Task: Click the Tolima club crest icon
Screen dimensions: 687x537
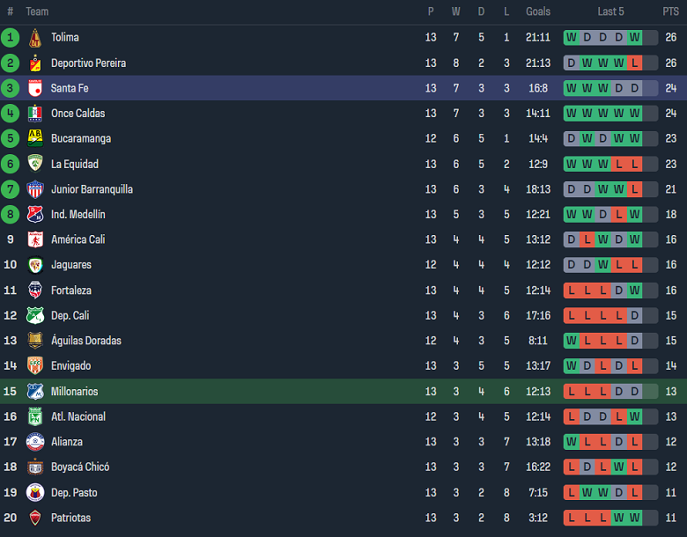Action: click(35, 38)
